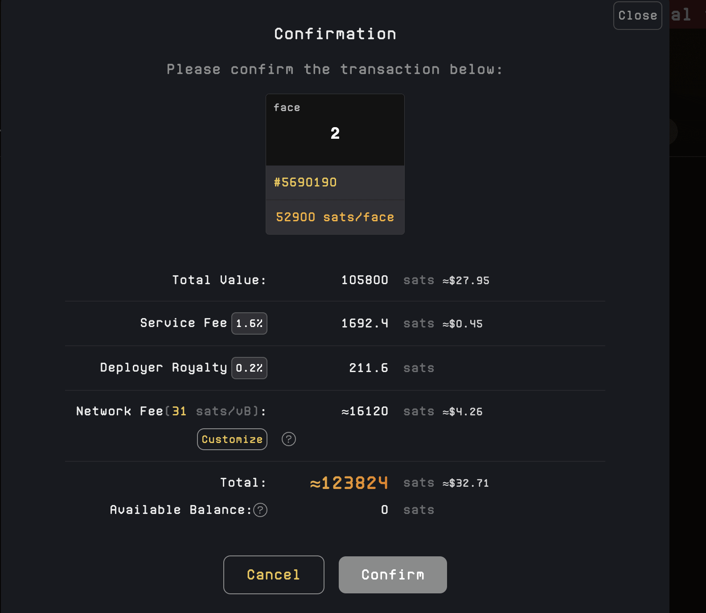The image size is (706, 613).
Task: Click the network fee amount ≈16120
Action: 365,411
